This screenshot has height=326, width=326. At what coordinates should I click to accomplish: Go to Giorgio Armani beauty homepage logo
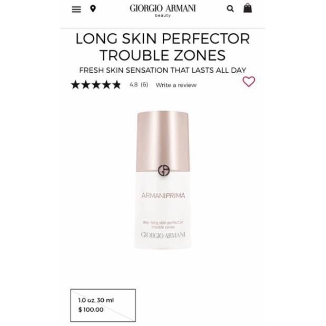pyautogui.click(x=163, y=11)
